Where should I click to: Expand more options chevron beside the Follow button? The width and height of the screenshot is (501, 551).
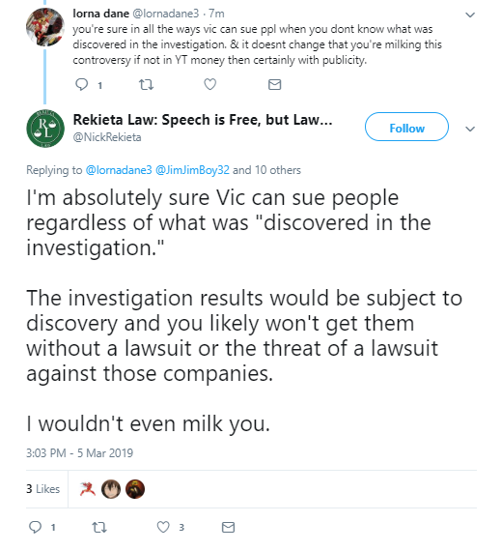pyautogui.click(x=470, y=129)
